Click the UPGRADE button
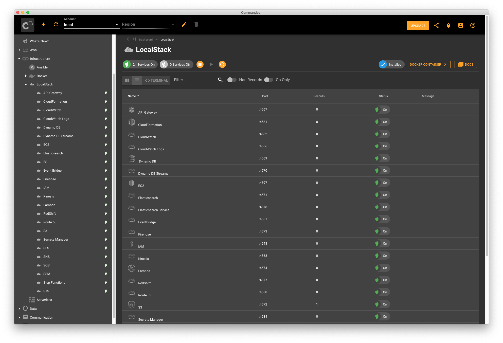 coord(418,26)
